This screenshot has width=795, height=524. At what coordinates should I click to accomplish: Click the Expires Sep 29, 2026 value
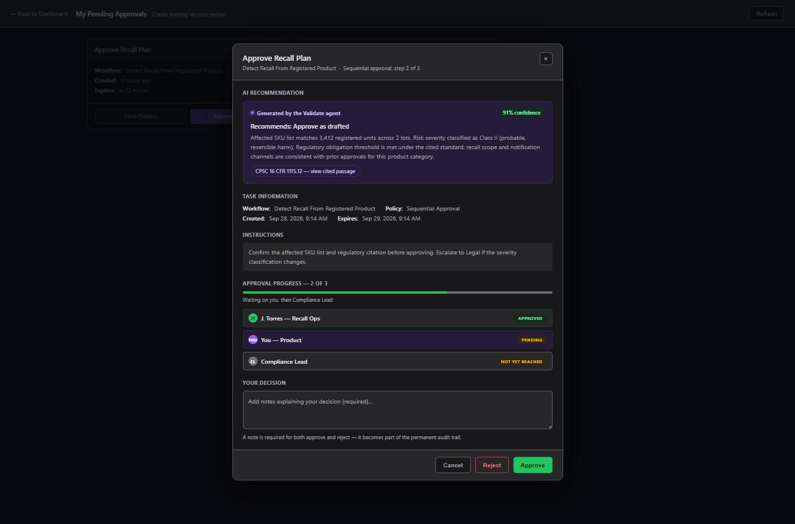point(391,219)
